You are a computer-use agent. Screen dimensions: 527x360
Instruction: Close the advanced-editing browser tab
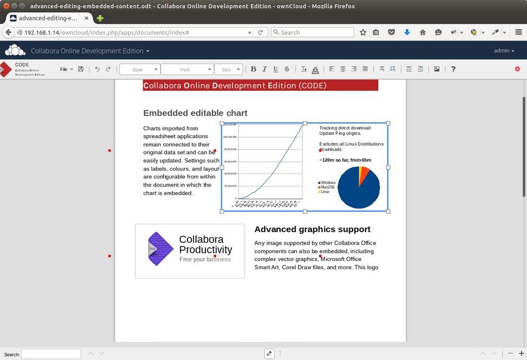tap(86, 18)
